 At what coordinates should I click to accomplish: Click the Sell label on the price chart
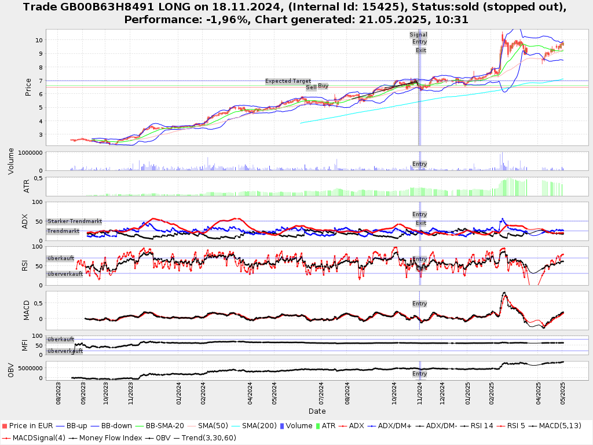point(311,87)
